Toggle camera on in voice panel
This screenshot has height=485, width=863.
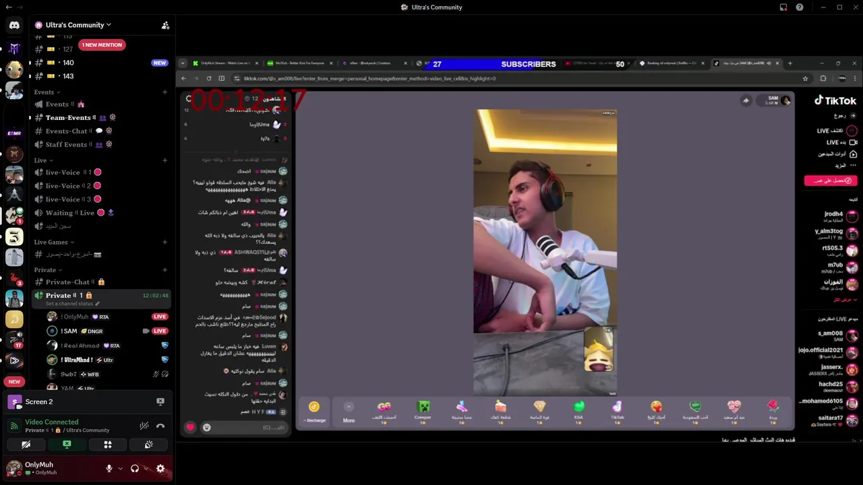(26, 445)
